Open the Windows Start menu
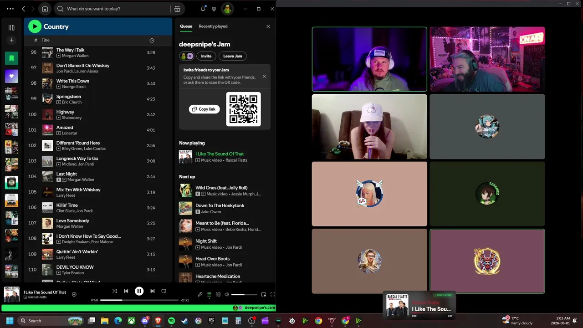This screenshot has height=328, width=583. point(10,321)
